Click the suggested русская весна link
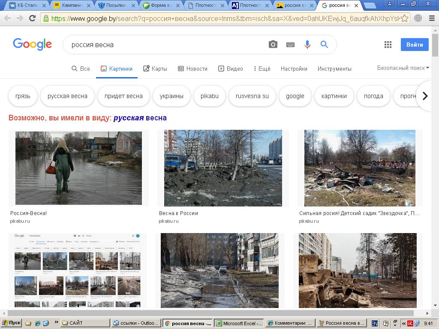The width and height of the screenshot is (439, 329). point(140,118)
